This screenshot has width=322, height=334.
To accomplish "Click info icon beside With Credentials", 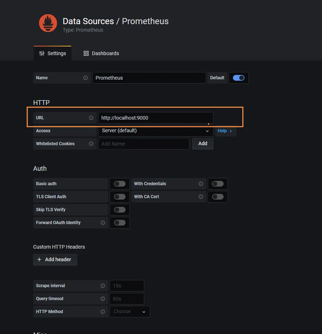I will pos(201,184).
